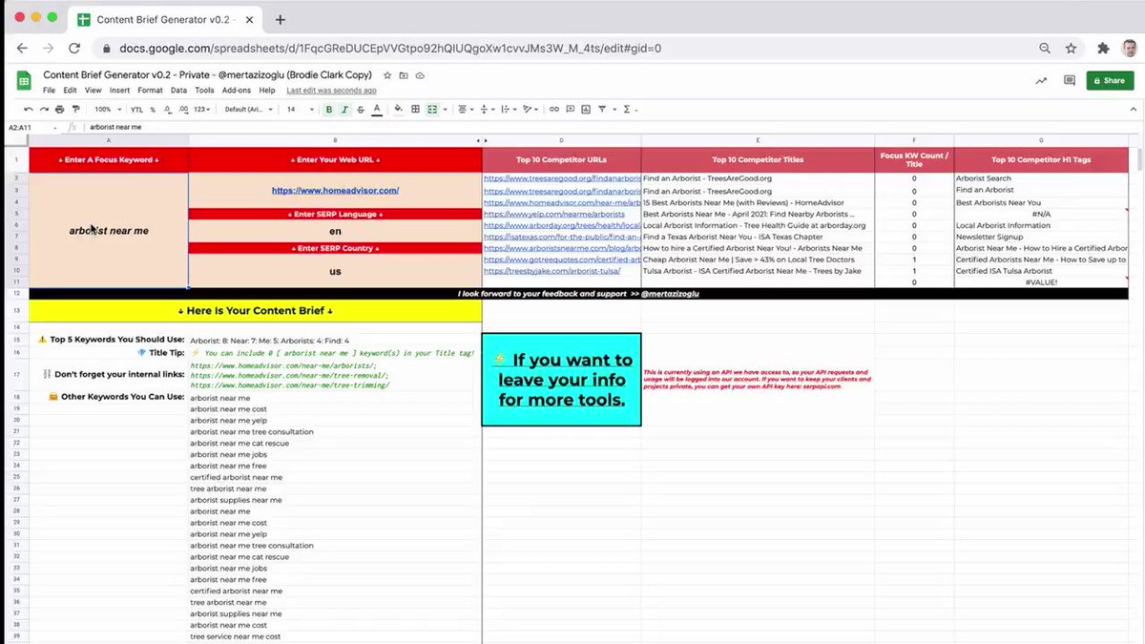Open the vertical align dropdown

(x=487, y=110)
